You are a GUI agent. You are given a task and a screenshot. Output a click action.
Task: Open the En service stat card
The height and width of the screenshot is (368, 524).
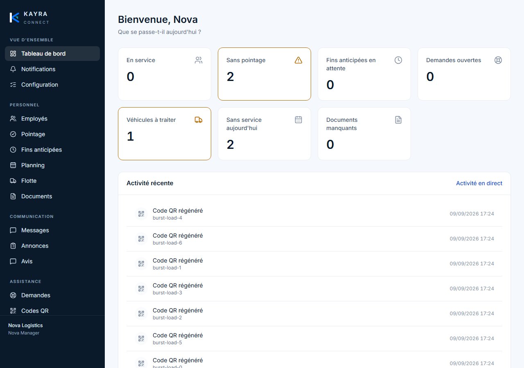(x=165, y=74)
